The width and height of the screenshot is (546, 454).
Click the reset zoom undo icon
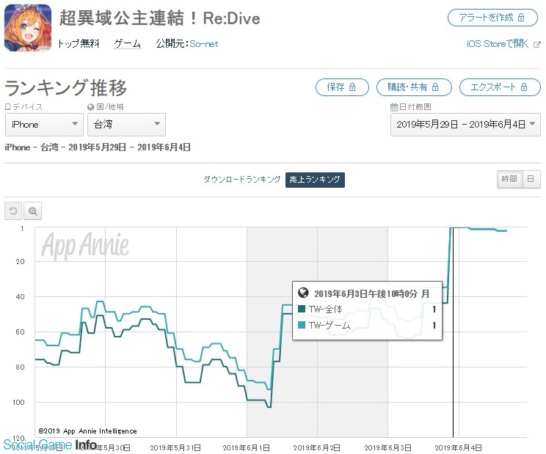coord(13,211)
